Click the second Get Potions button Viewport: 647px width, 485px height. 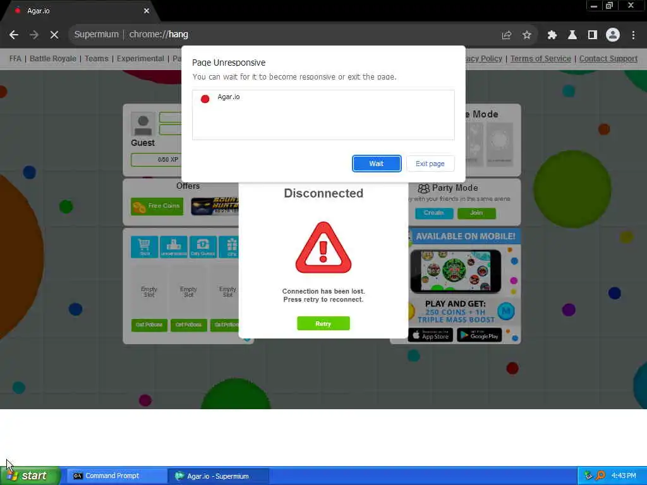[x=188, y=325]
